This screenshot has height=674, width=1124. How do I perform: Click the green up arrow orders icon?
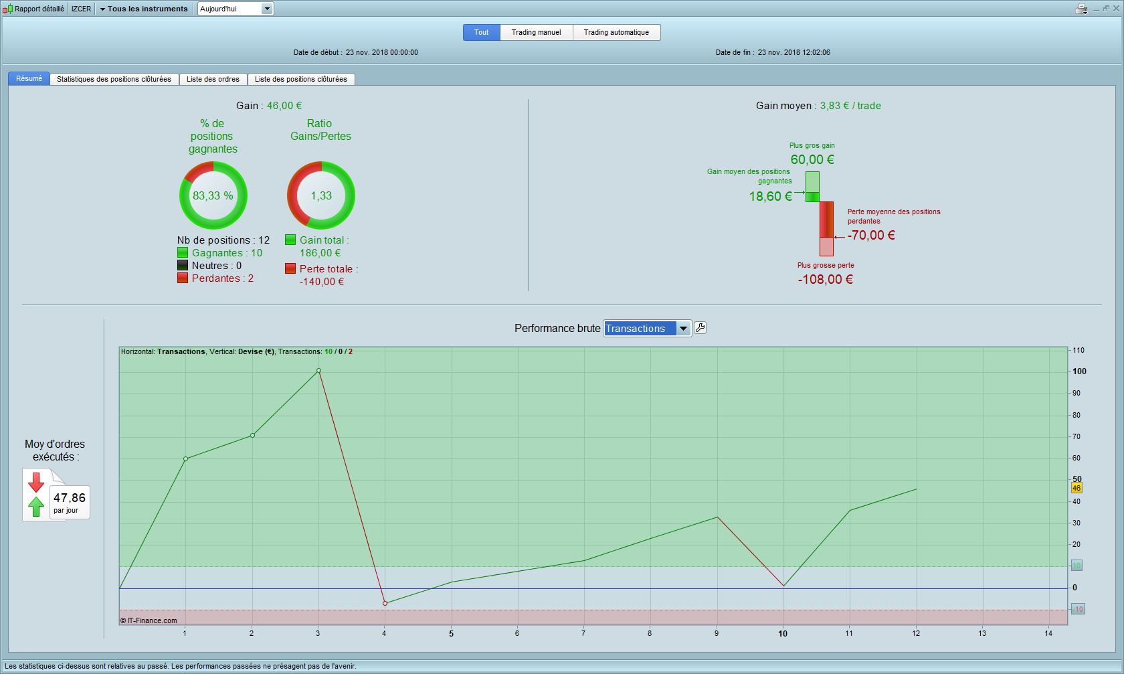pyautogui.click(x=36, y=507)
